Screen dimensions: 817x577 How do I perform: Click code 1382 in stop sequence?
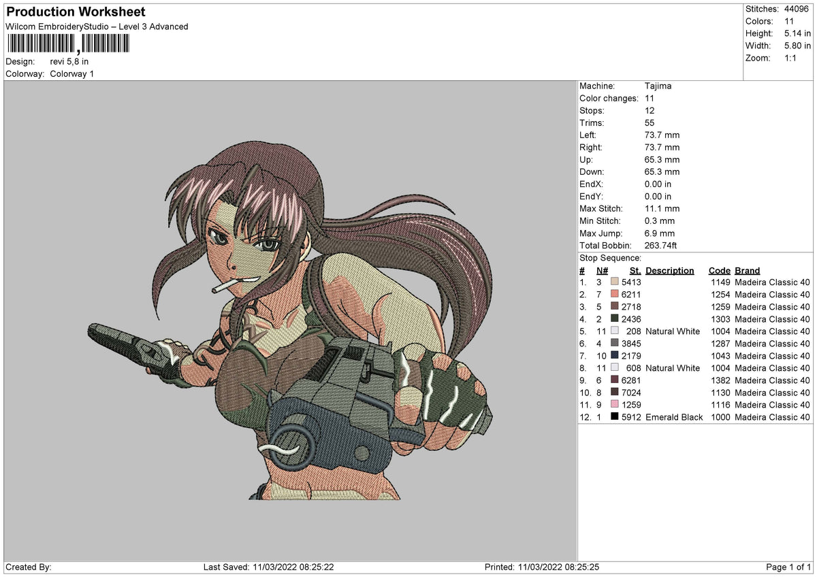[720, 380]
